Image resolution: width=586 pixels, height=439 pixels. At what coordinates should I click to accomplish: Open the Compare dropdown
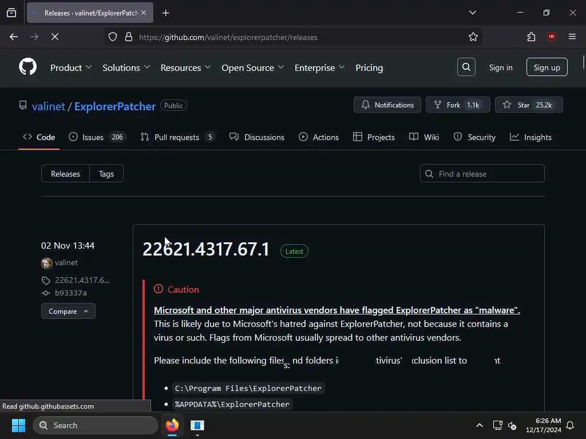68,311
